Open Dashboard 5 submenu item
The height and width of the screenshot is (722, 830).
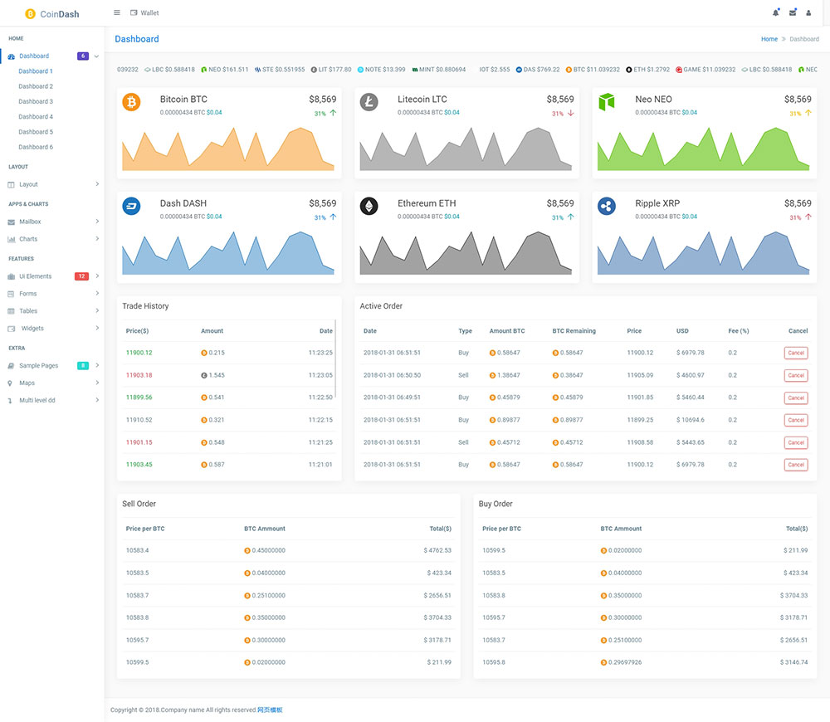click(x=36, y=132)
